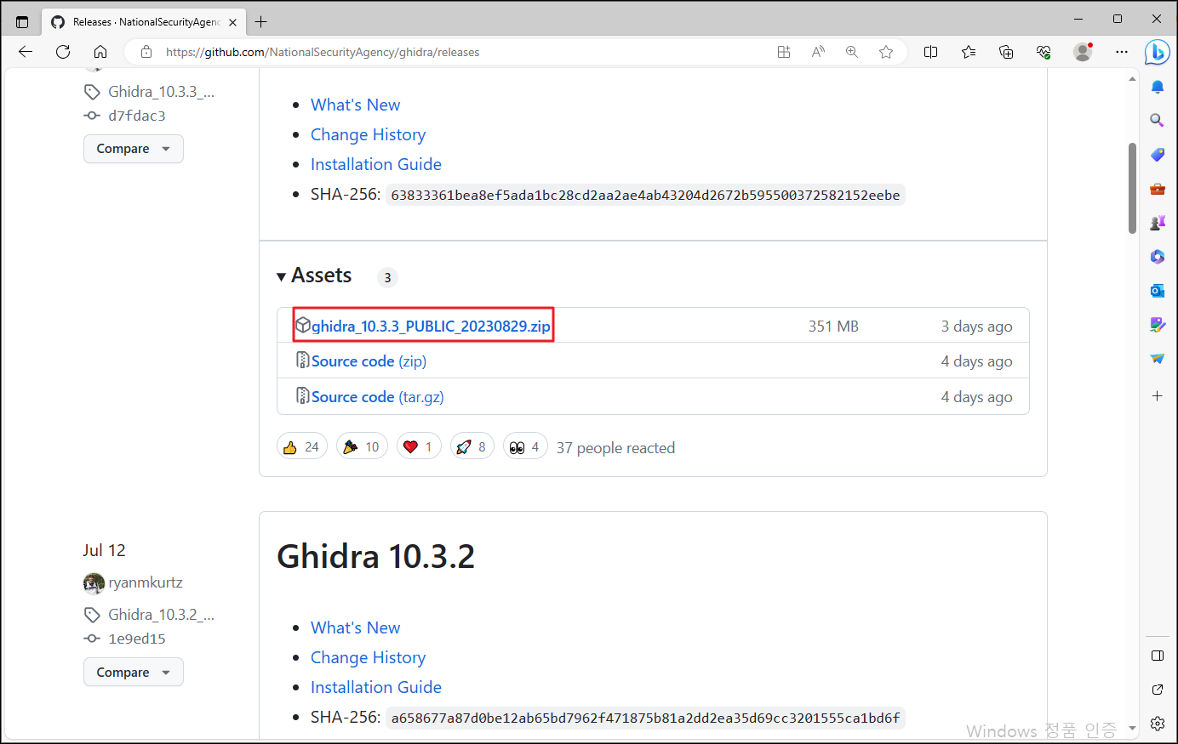Add a sidebar app with plus icon
The height and width of the screenshot is (744, 1178).
pyautogui.click(x=1158, y=396)
